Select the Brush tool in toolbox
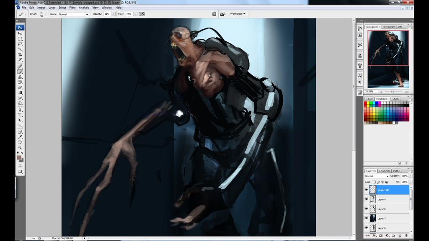429x241 pixels. click(20, 72)
